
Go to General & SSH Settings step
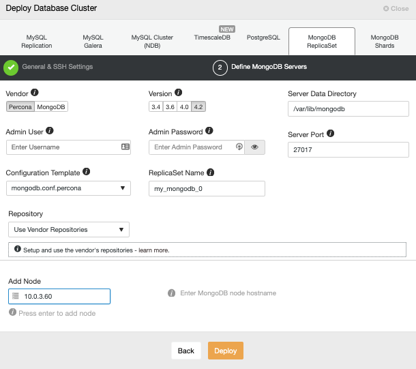[57, 67]
